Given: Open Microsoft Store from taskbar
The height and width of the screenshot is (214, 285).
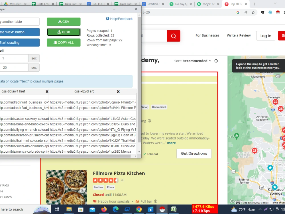Looking at the screenshot, I should click(81, 209).
